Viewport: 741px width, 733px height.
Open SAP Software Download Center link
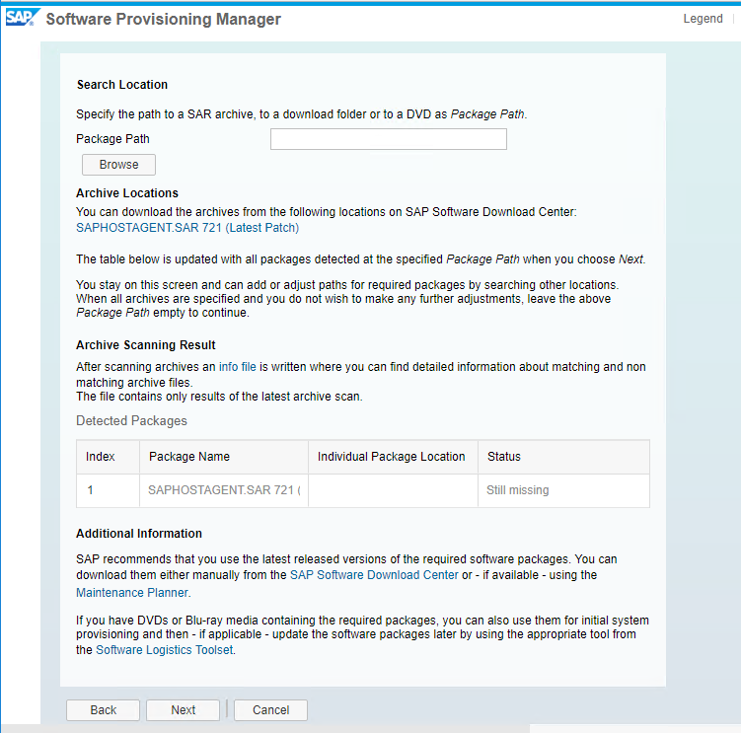374,575
